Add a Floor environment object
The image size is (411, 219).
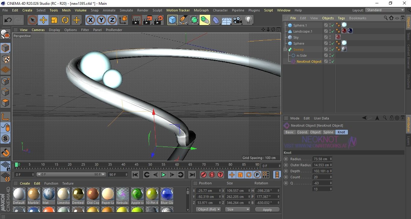click(x=226, y=20)
